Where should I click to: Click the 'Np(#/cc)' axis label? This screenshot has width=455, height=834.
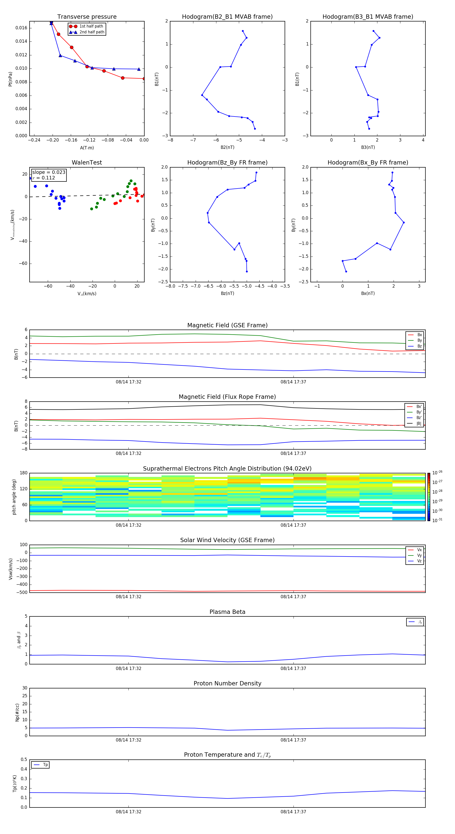(x=17, y=712)
